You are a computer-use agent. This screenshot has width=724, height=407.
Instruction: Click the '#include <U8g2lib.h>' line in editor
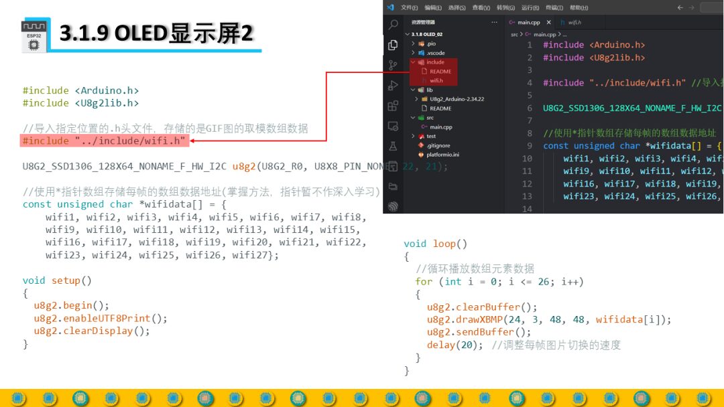pyautogui.click(x=594, y=58)
